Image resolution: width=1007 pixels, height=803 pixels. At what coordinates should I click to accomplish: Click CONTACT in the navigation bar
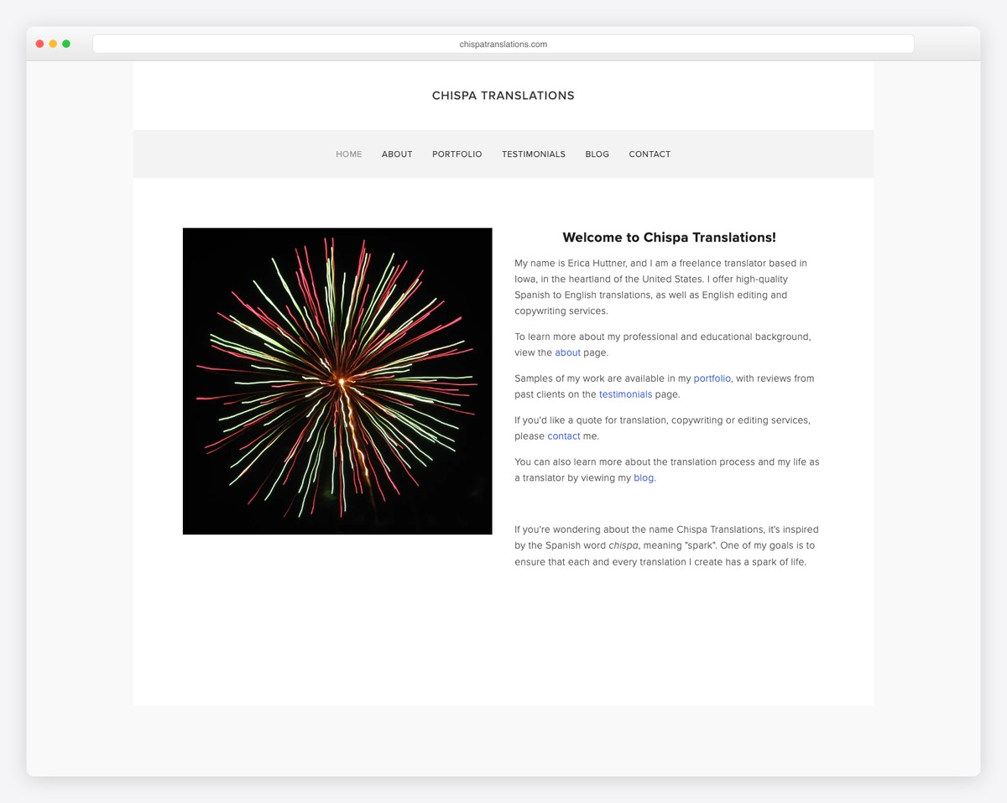650,154
